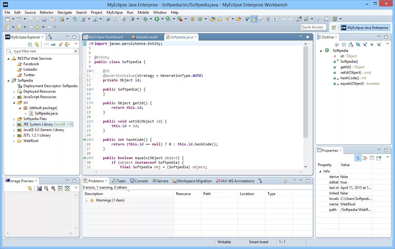Toggle Show Categories in Properties view

(358, 158)
